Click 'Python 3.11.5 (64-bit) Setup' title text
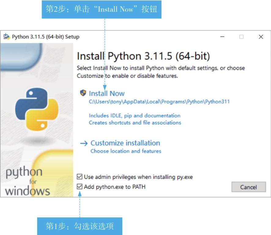The width and height of the screenshot is (271, 235). coord(46,37)
